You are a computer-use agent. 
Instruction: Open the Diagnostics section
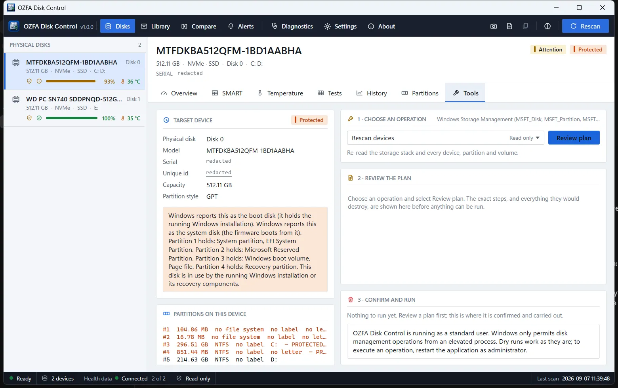click(292, 26)
